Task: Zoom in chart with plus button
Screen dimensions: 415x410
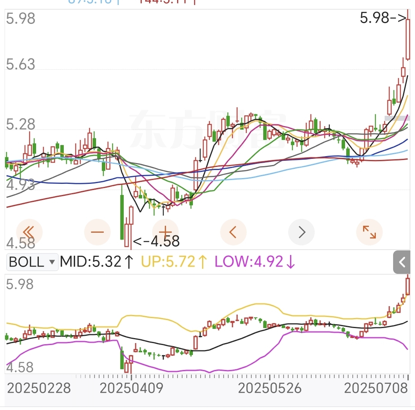Action: [165, 232]
